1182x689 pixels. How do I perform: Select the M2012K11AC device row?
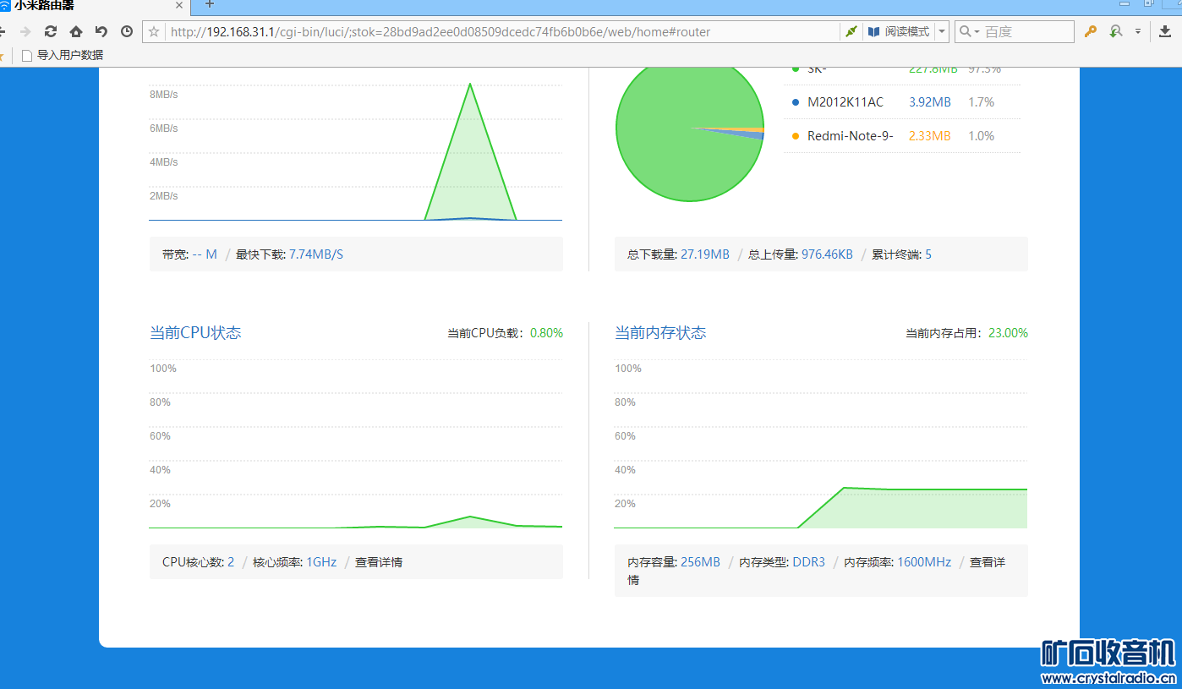tap(902, 102)
